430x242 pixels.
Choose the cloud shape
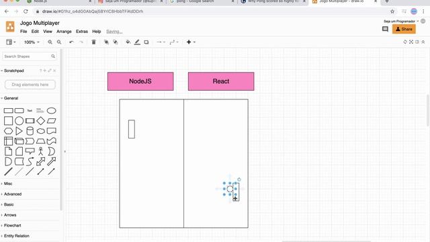(40, 131)
